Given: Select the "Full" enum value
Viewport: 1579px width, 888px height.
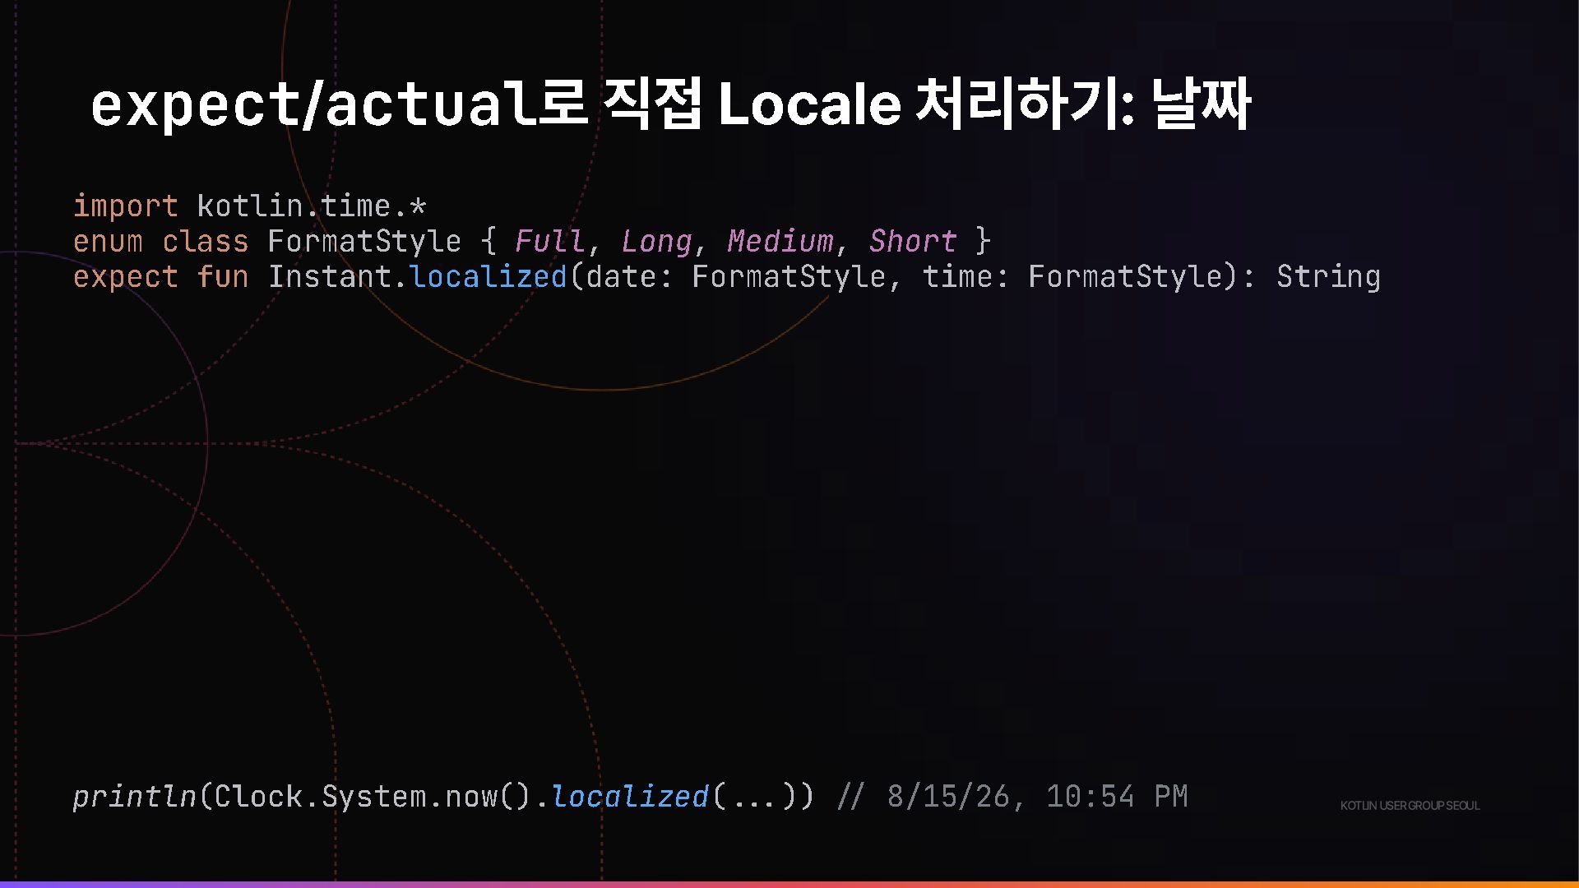Looking at the screenshot, I should (x=549, y=241).
